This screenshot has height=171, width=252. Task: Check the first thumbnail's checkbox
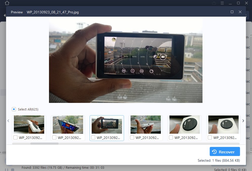tap(15, 137)
